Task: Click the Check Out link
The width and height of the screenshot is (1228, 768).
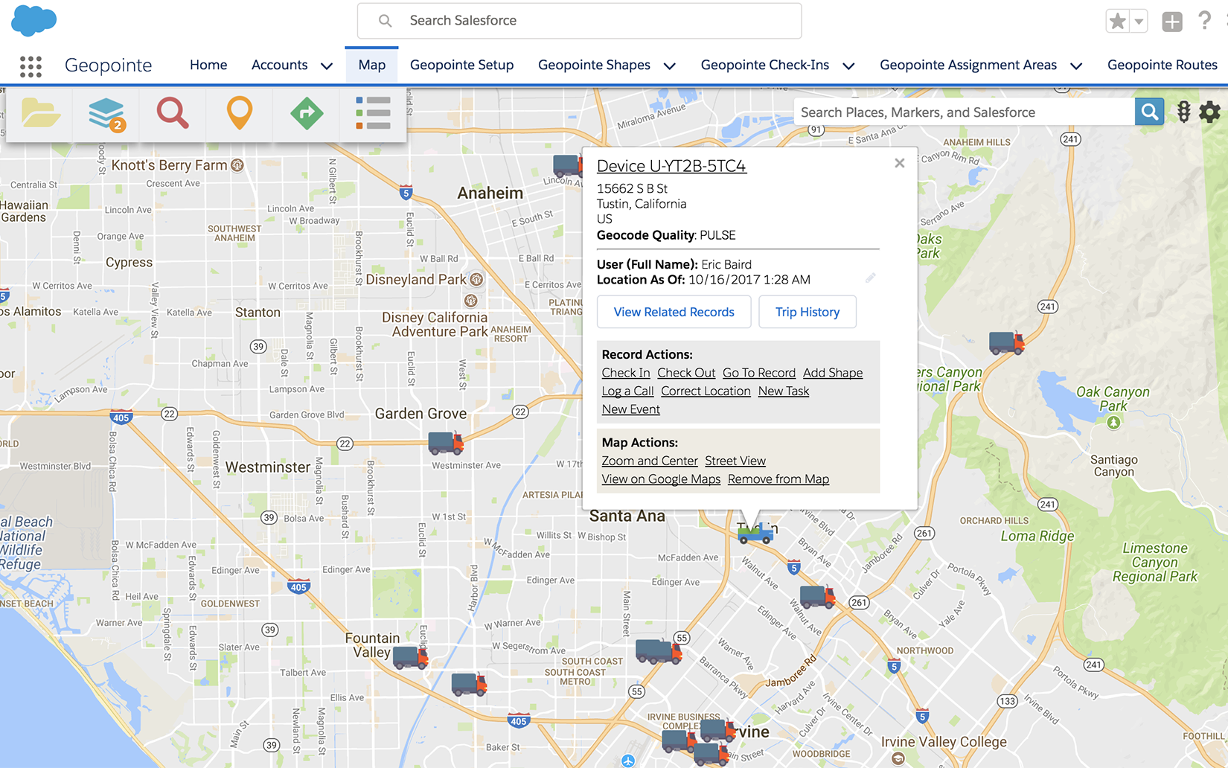Action: (x=686, y=373)
